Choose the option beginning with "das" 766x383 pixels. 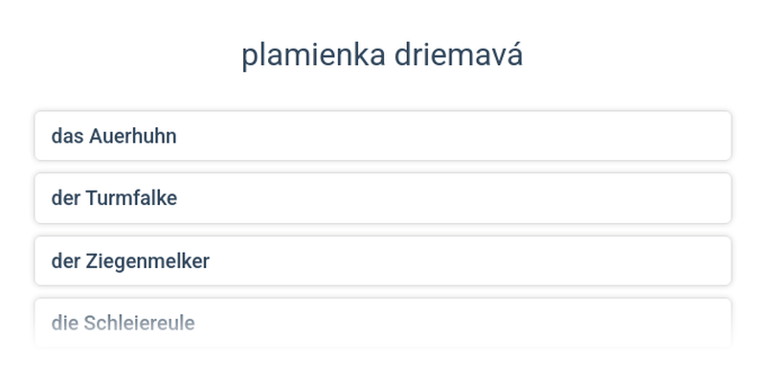point(382,136)
